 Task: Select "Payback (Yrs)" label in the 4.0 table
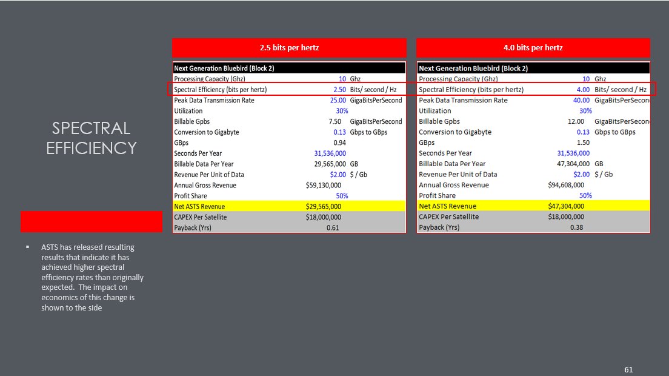[439, 227]
